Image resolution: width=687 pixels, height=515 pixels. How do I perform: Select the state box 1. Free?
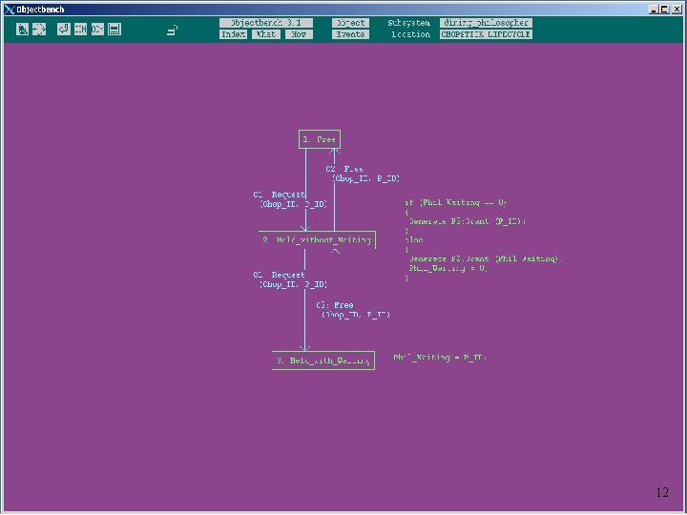coord(320,139)
